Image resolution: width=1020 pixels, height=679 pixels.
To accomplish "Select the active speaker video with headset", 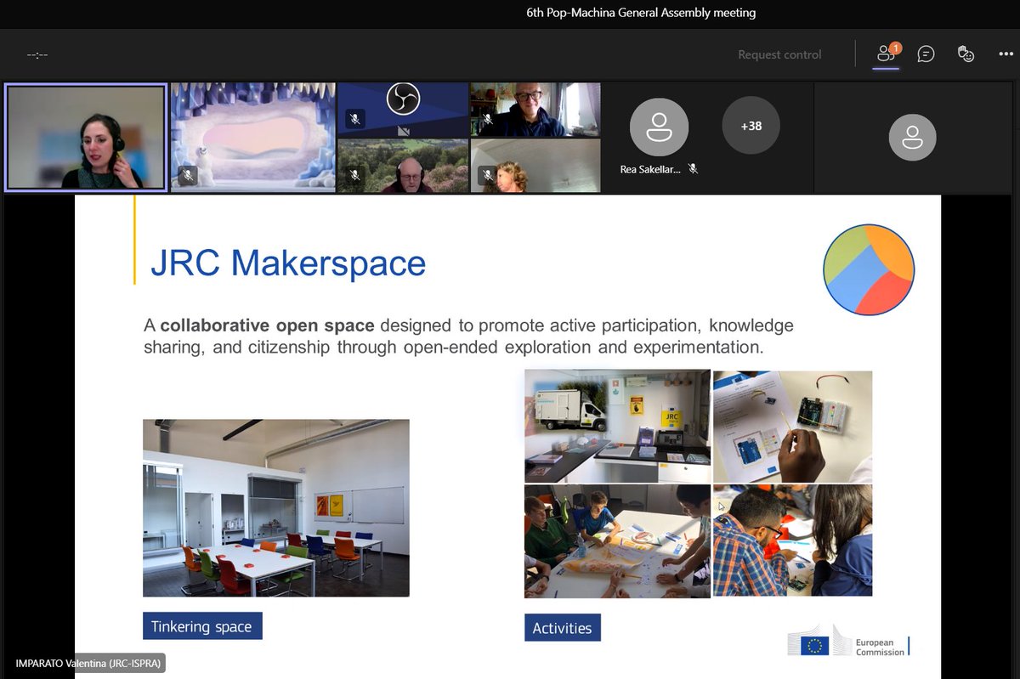I will click(x=85, y=138).
